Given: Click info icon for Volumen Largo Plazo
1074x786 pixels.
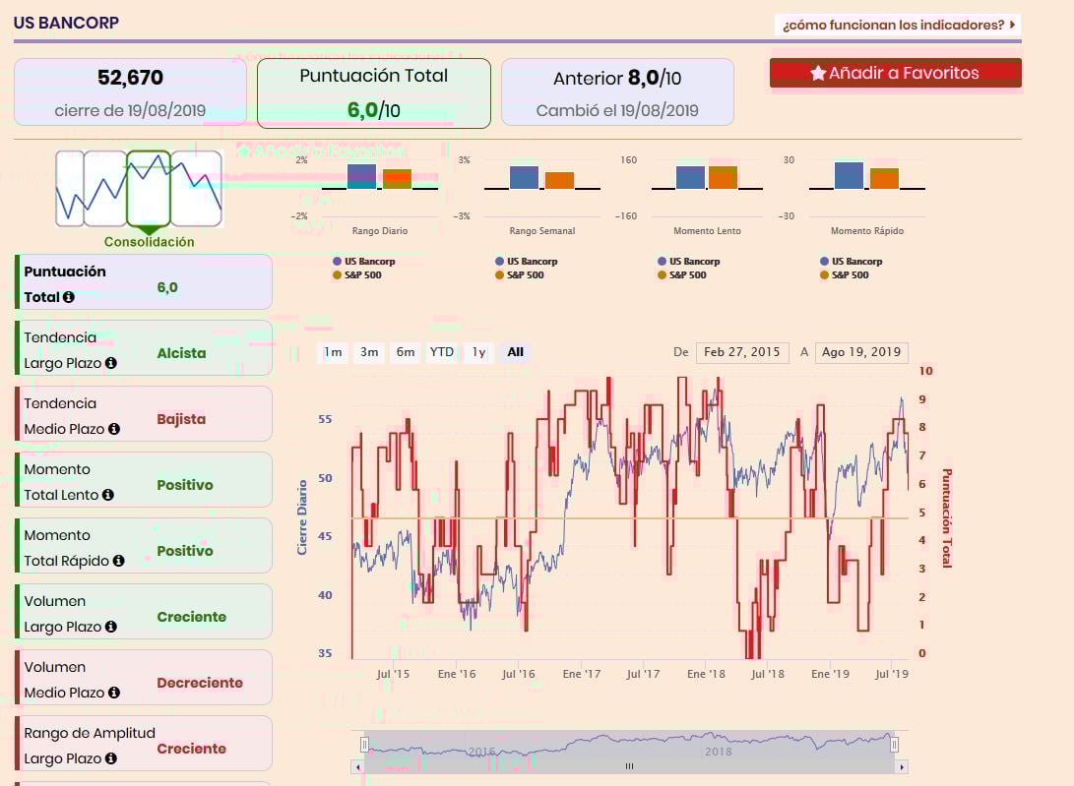Looking at the screenshot, I should coord(111,627).
